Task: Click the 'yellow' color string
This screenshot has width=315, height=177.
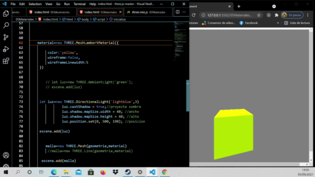Action: pyautogui.click(x=68, y=53)
